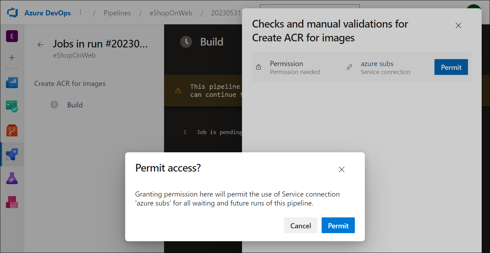Click the plus icon in the sidebar
This screenshot has width=490, height=253.
click(x=12, y=58)
